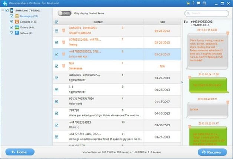233x159 pixels.
Task: Uncheck the 789789 Virgin Mobile message checkbox
Action: pyautogui.click(x=56, y=113)
